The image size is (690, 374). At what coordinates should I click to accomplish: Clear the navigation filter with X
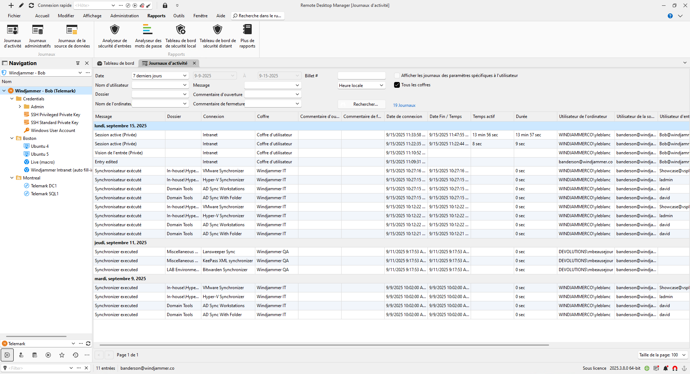click(x=86, y=368)
